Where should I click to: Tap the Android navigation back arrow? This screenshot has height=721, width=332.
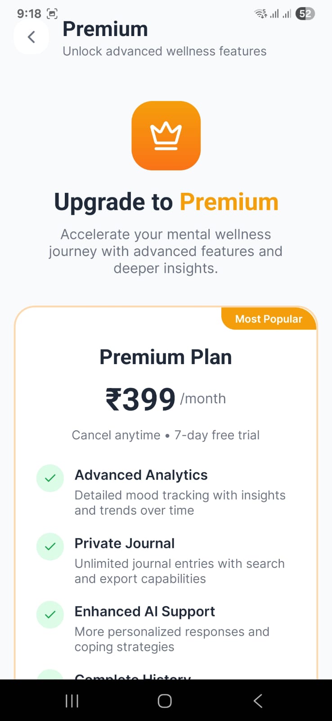(258, 701)
